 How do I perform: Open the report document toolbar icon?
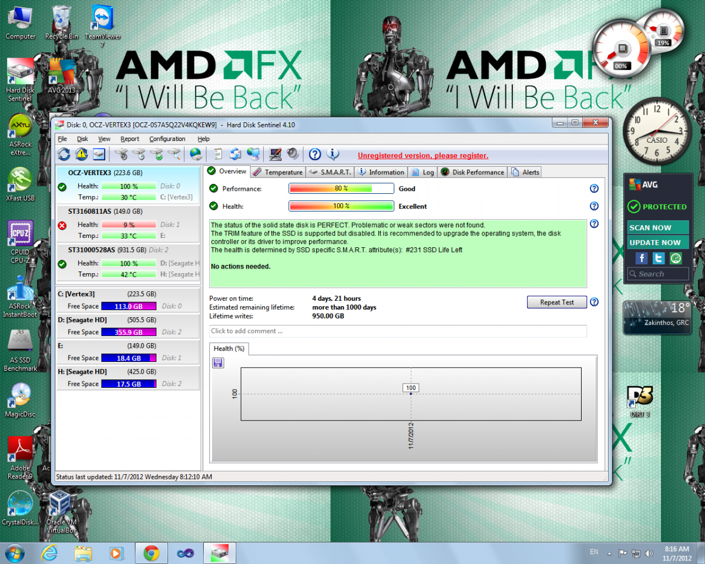(218, 155)
